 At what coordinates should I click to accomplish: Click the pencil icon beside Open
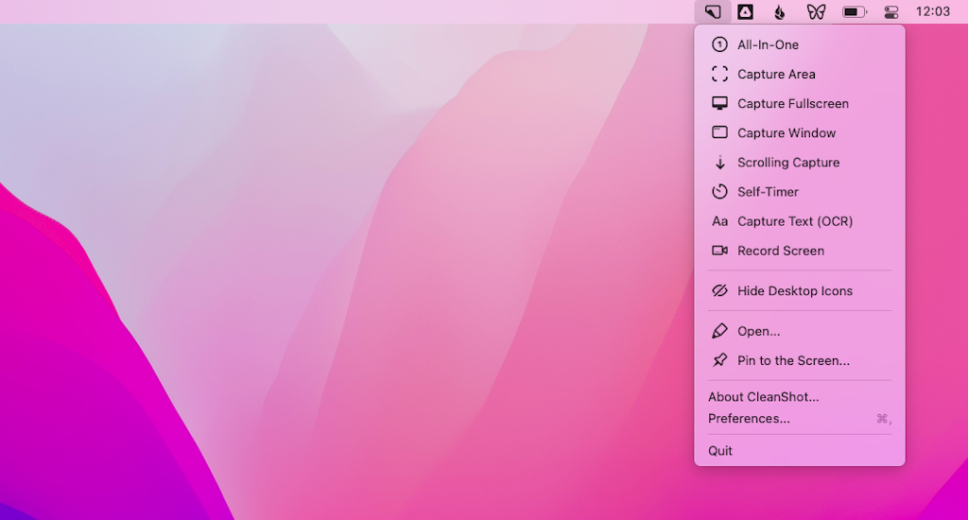(x=719, y=331)
